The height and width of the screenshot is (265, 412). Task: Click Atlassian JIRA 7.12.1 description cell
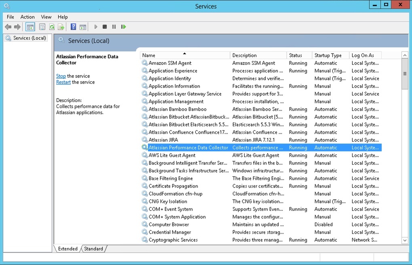(x=253, y=140)
